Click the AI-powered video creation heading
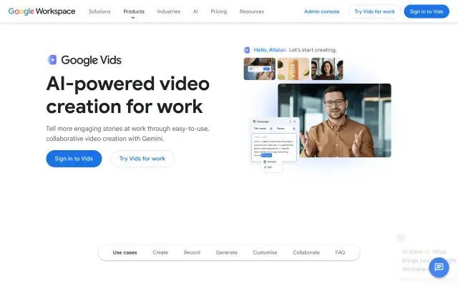 tap(128, 95)
